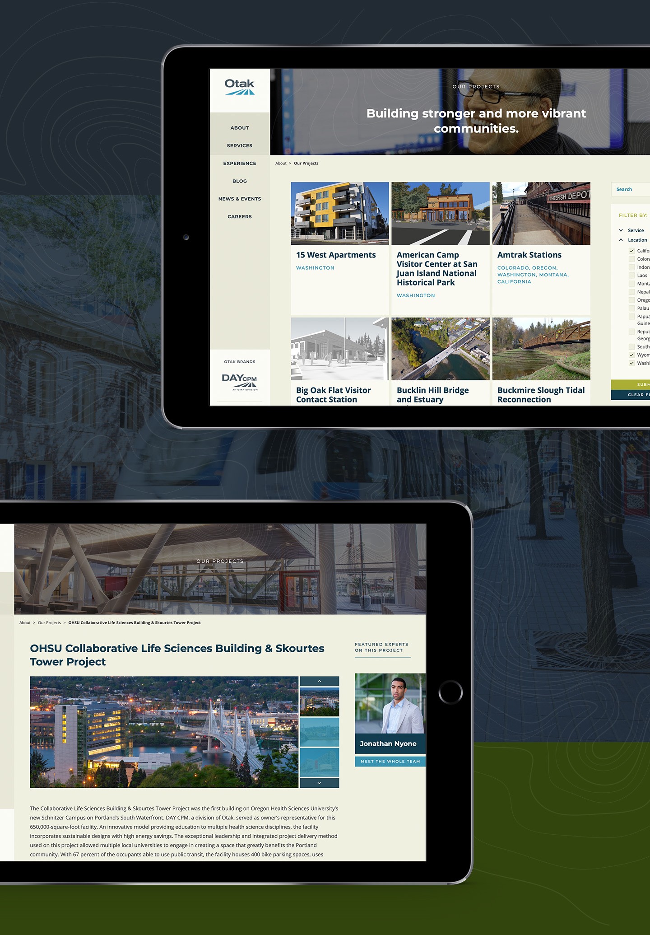Uncheck the Wyoming location filter
650x935 pixels.
click(x=632, y=355)
